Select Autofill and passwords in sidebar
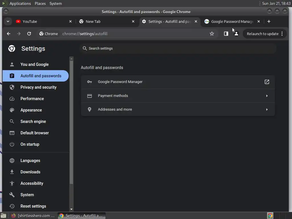 click(36, 76)
